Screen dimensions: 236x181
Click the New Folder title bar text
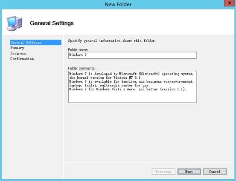click(118, 4)
